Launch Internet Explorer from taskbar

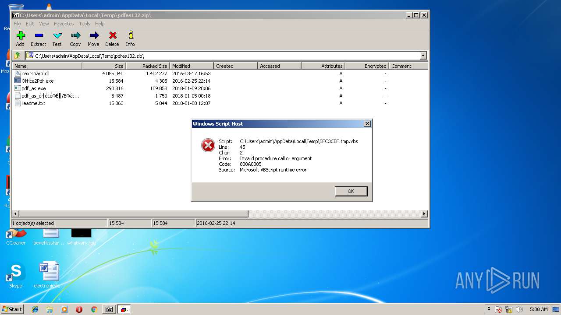tap(35, 309)
